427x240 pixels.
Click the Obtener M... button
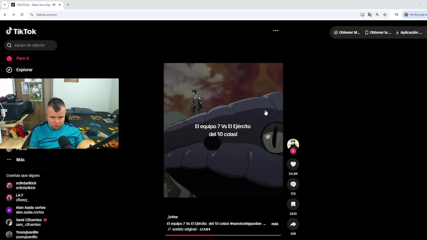tap(347, 32)
